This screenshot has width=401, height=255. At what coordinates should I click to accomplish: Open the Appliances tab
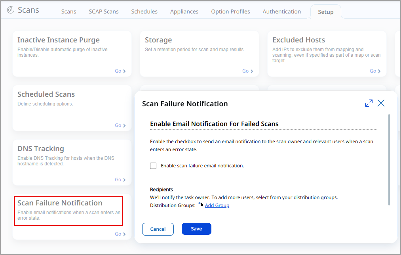tap(184, 12)
